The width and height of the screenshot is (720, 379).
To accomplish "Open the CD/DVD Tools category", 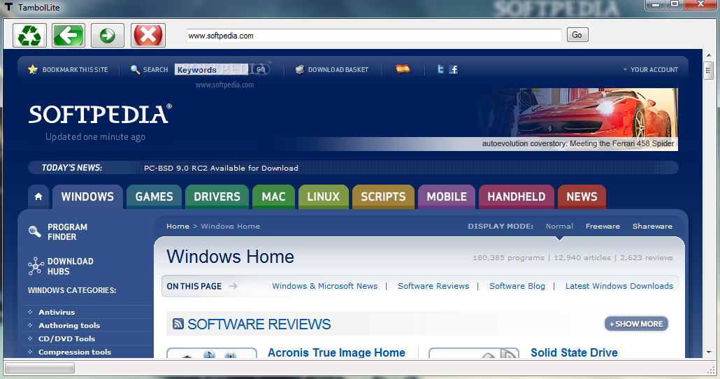I will click(x=66, y=338).
